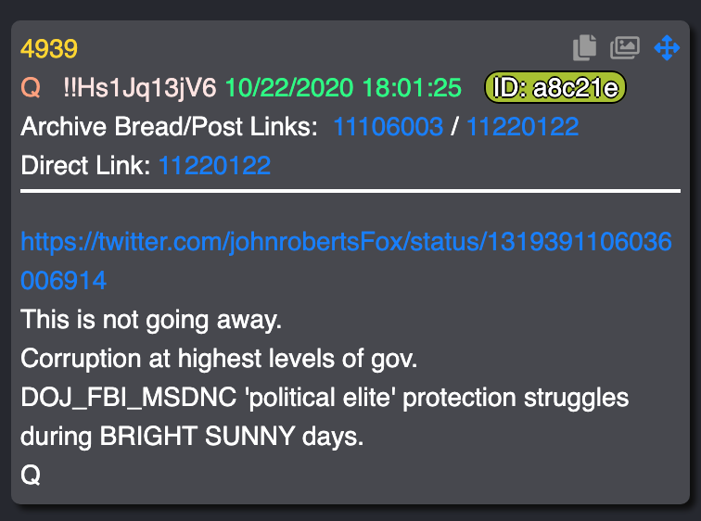Open the post image gallery icon
Viewport: 701px width, 521px height.
pos(625,47)
